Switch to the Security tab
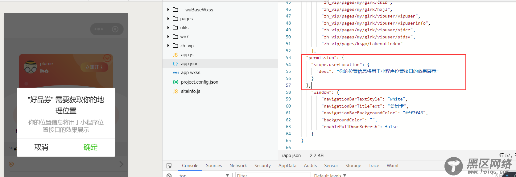 262,166
